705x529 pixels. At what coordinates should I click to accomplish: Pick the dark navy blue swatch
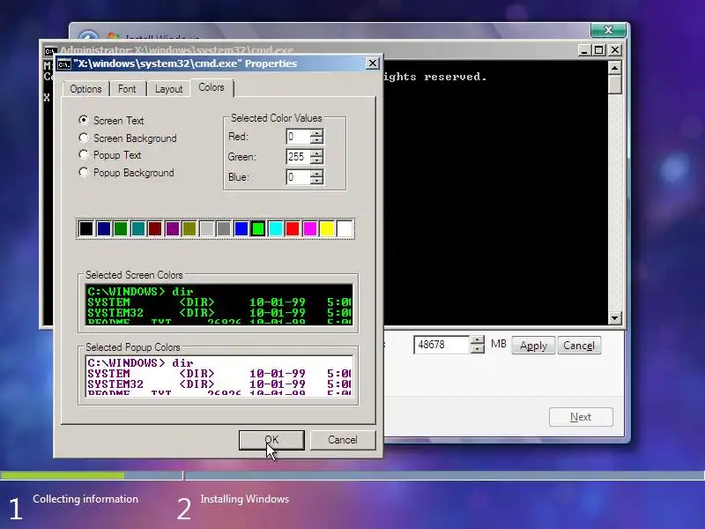103,228
